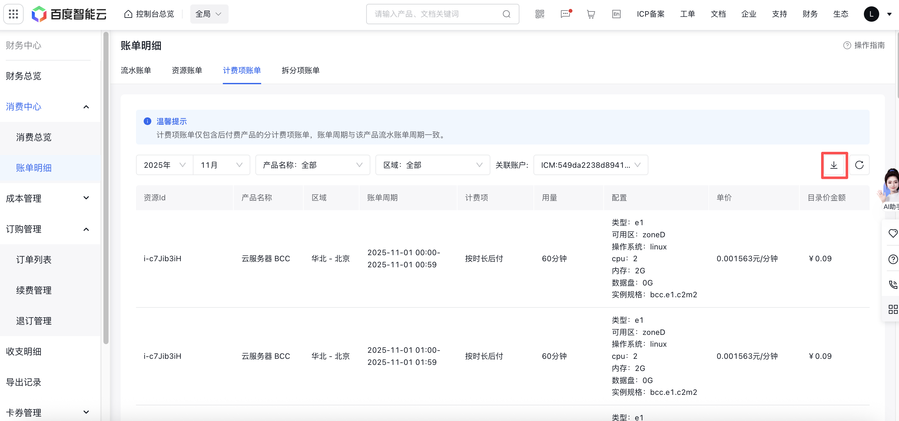This screenshot has width=899, height=421.
Task: Open the 11月 month dropdown
Action: click(x=221, y=165)
